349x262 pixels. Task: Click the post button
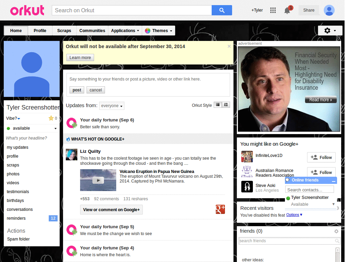(x=77, y=90)
